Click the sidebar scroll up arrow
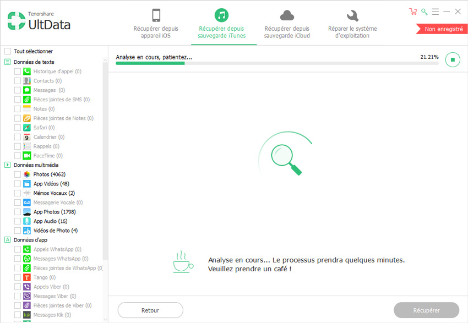The height and width of the screenshot is (323, 468). pyautogui.click(x=105, y=61)
